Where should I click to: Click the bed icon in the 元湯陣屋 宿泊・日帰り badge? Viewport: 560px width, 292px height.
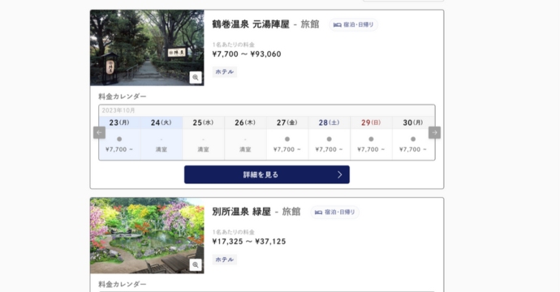337,24
